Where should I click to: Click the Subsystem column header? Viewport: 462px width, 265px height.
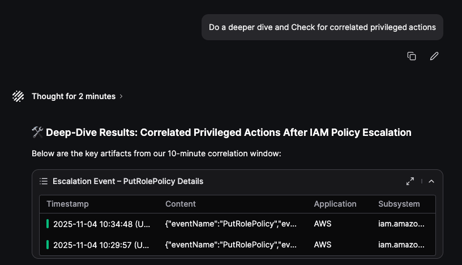coord(399,204)
